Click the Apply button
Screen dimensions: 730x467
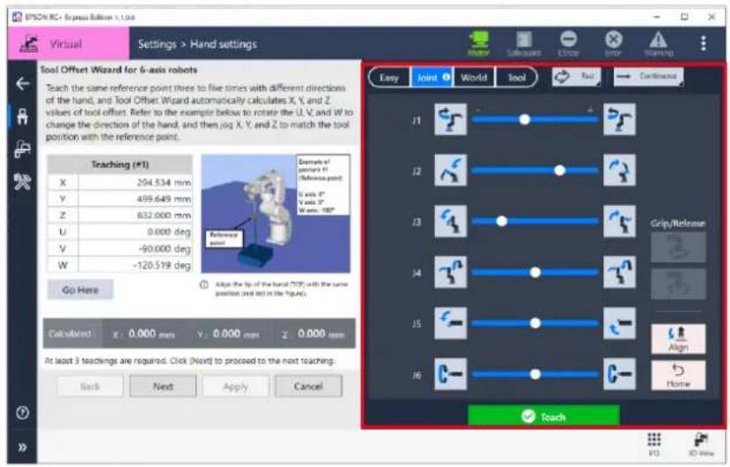click(x=236, y=386)
